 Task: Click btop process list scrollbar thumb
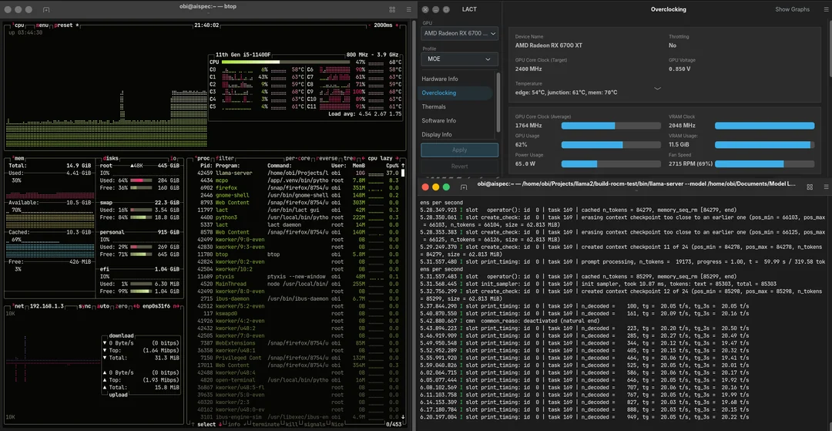403,173
